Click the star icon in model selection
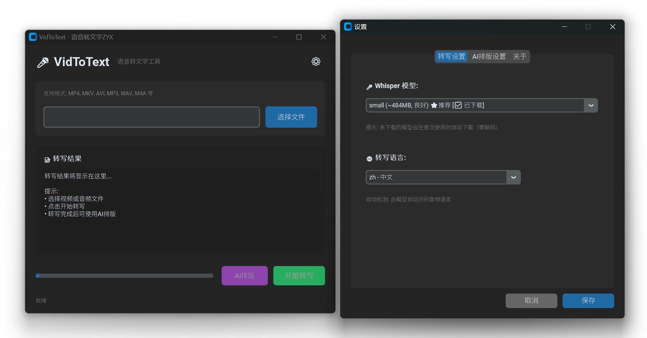The height and width of the screenshot is (338, 647). tap(434, 105)
